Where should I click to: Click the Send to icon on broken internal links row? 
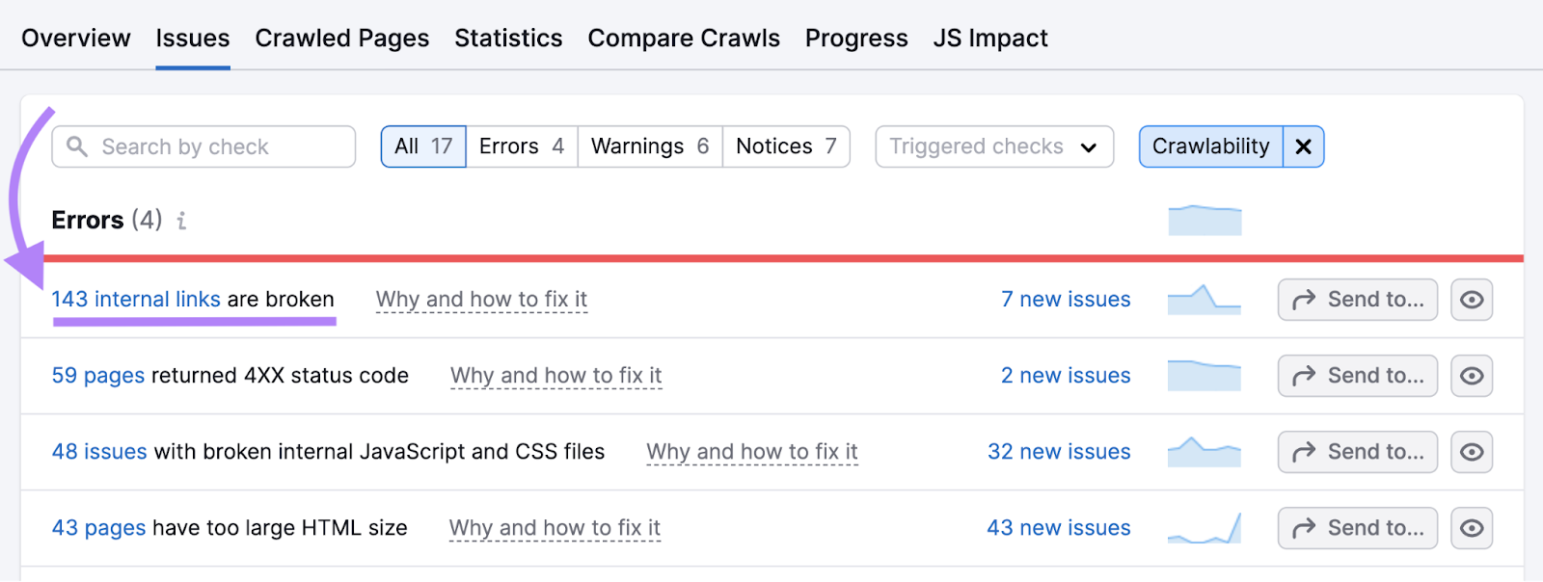pos(1356,299)
